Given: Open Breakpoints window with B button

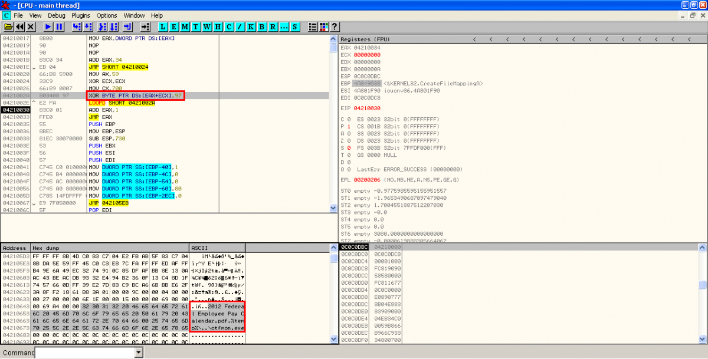Looking at the screenshot, I should point(262,27).
